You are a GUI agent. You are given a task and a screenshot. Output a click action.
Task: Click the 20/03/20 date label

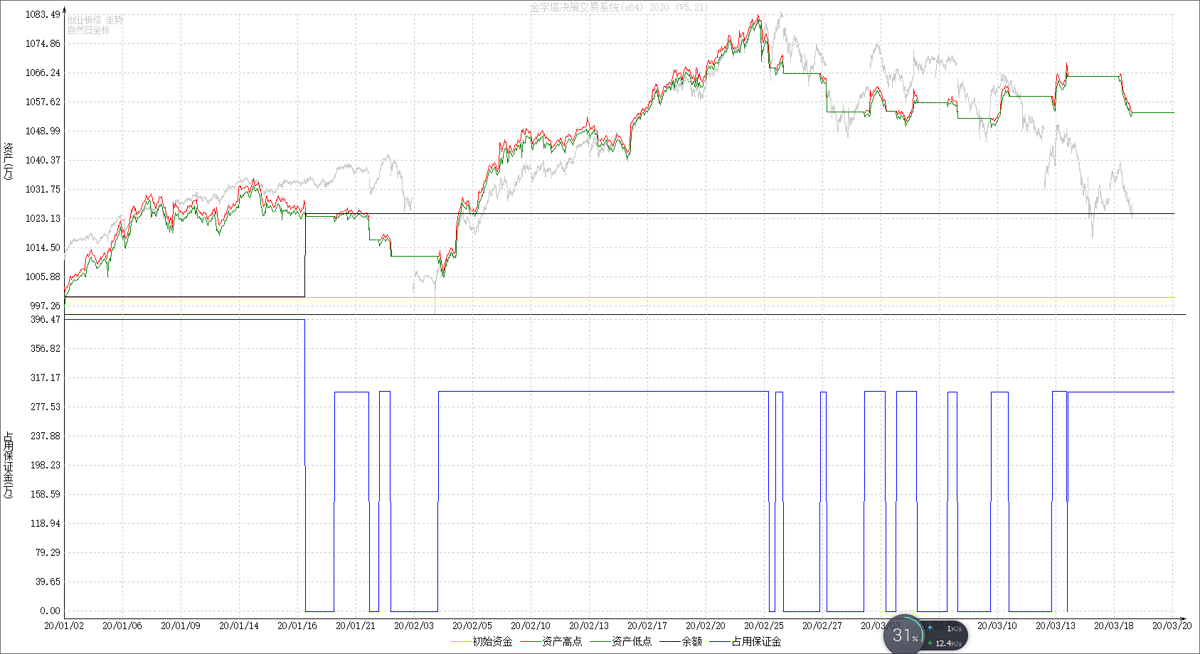[1172, 626]
